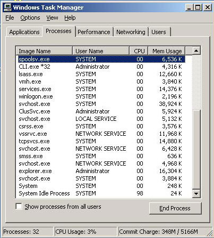Sort by User Name column header
The height and width of the screenshot is (238, 214).
pos(101,51)
